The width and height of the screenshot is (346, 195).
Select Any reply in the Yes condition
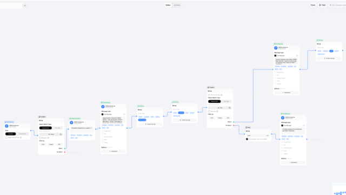tap(226, 101)
